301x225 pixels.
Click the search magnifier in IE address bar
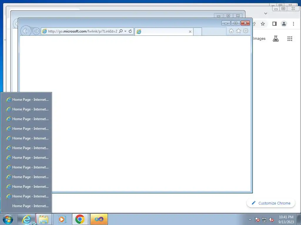[121, 31]
